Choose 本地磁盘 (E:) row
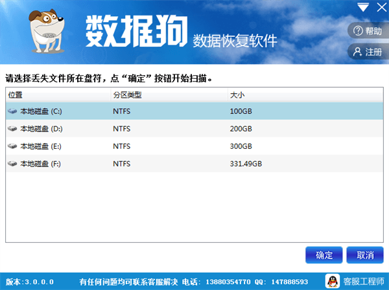Viewport: 389px width, 290px height. tap(194, 146)
